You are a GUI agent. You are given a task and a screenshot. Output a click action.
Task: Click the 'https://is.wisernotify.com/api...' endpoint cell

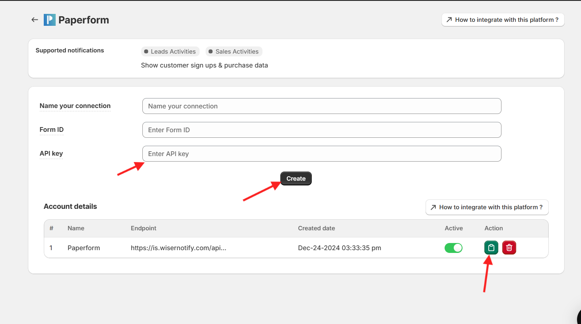pyautogui.click(x=179, y=248)
